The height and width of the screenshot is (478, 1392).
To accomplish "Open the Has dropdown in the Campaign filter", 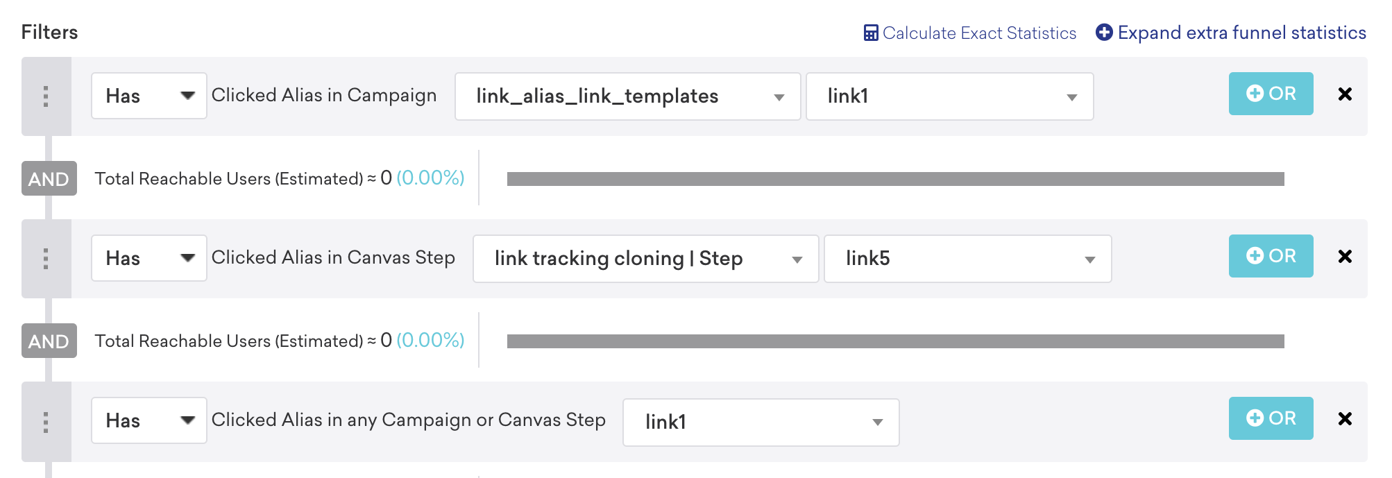I will [149, 96].
